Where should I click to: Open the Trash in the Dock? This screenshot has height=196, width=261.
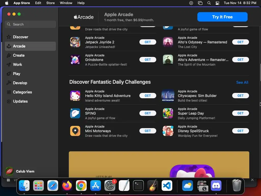coord(237,186)
